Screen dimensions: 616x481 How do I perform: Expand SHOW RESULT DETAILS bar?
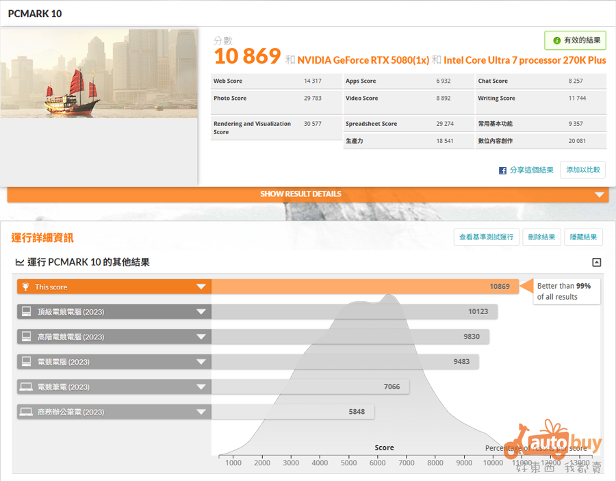(307, 194)
